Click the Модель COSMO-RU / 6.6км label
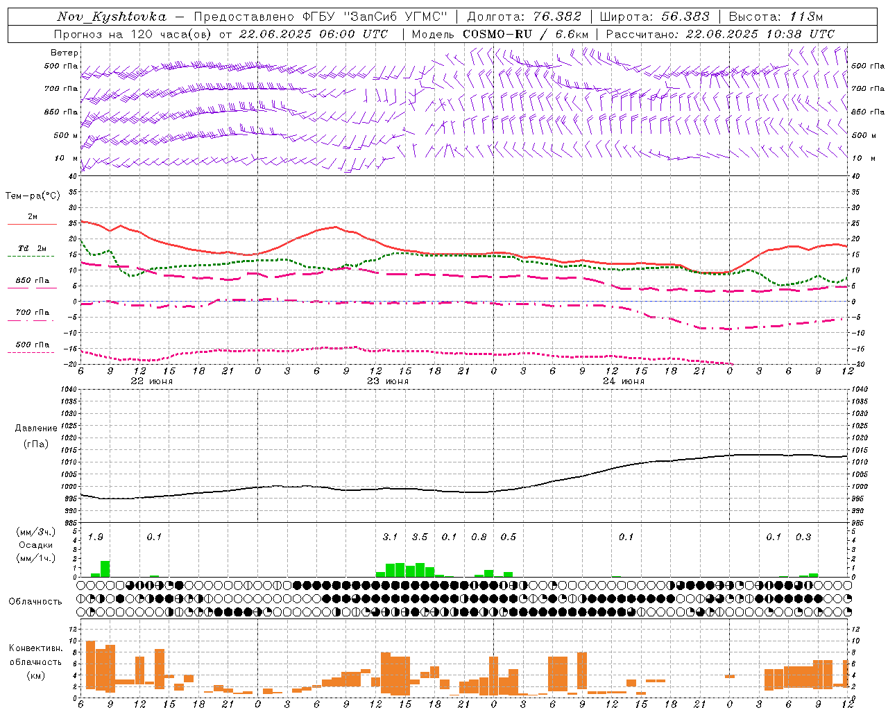This screenshot has width=888, height=710. [499, 34]
